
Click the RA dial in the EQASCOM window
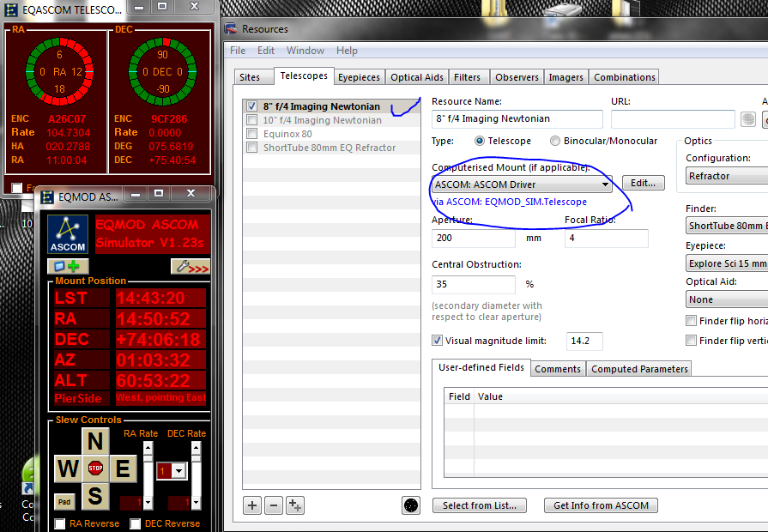pos(60,72)
